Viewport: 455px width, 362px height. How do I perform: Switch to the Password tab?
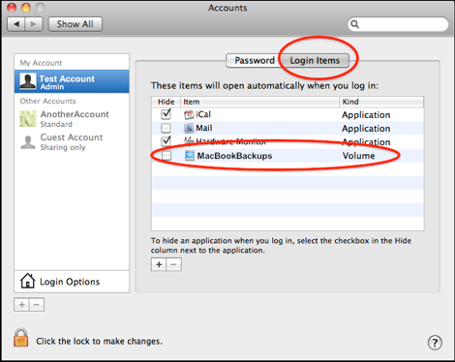pos(254,60)
